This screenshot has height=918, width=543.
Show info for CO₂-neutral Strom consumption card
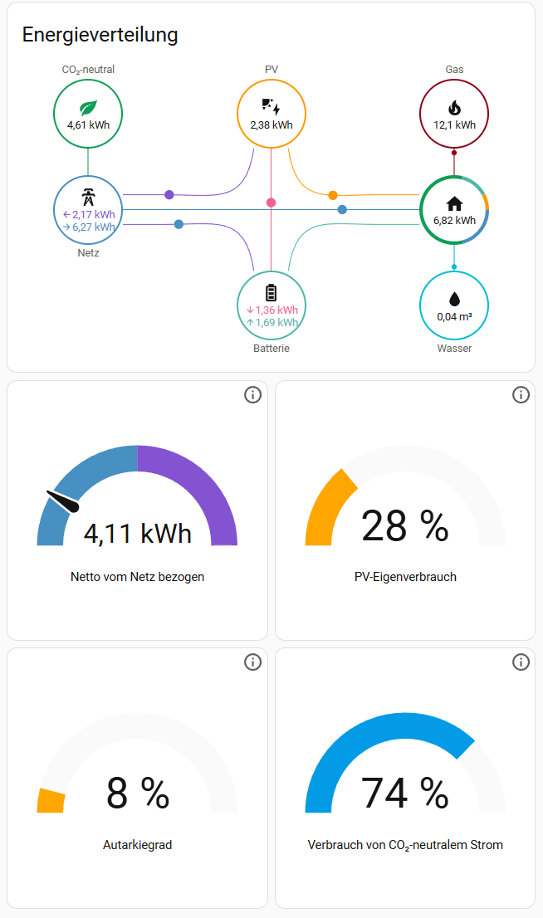(x=521, y=662)
